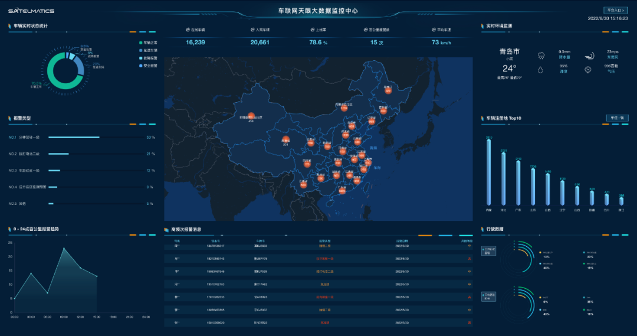
Task: Click the 青岛市 city name
Action: click(510, 51)
